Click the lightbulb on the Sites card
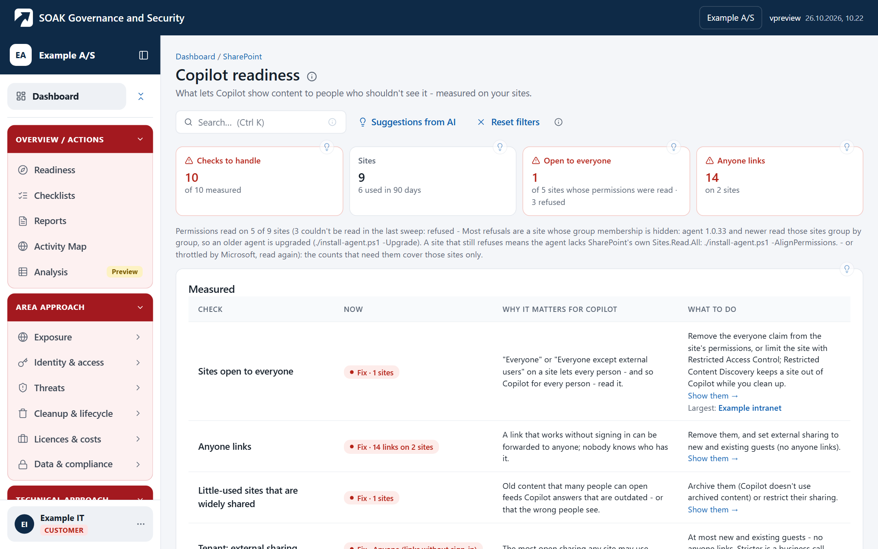 pos(500,147)
